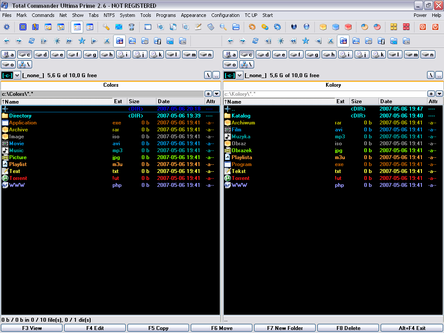Open left panel directory history arrow
The height and width of the screenshot is (333, 444).
click(x=216, y=94)
